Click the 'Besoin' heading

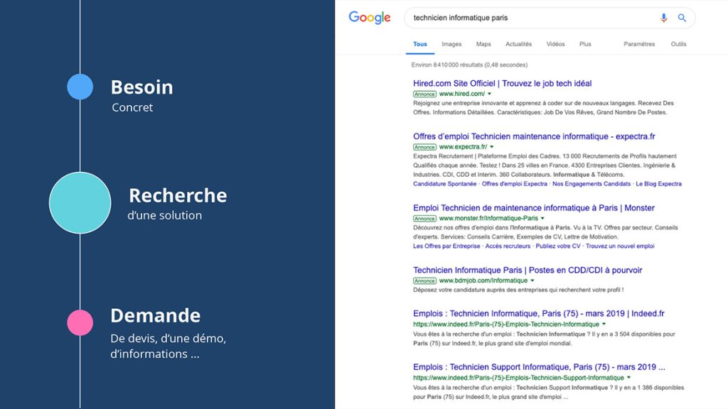141,87
